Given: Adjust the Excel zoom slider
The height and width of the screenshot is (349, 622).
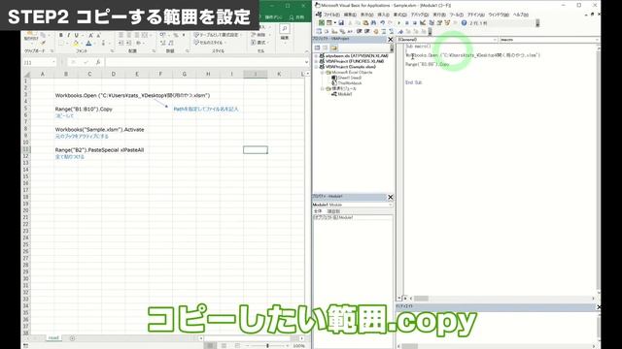Looking at the screenshot, I should [x=267, y=345].
